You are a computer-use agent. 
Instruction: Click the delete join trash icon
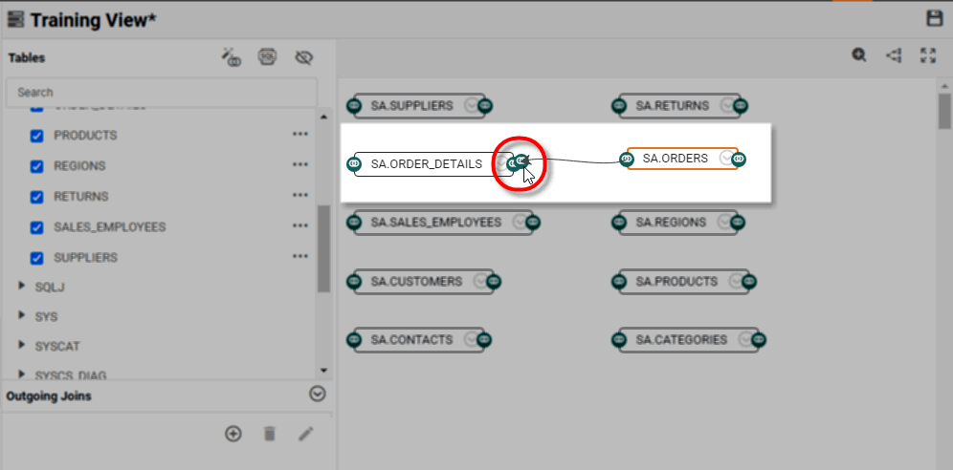pyautogui.click(x=269, y=434)
